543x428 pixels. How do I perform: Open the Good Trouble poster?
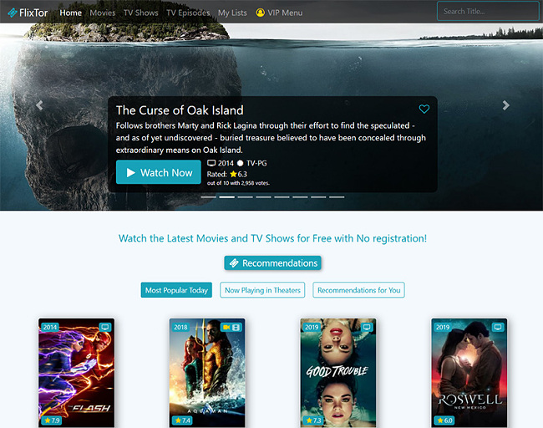click(x=338, y=373)
